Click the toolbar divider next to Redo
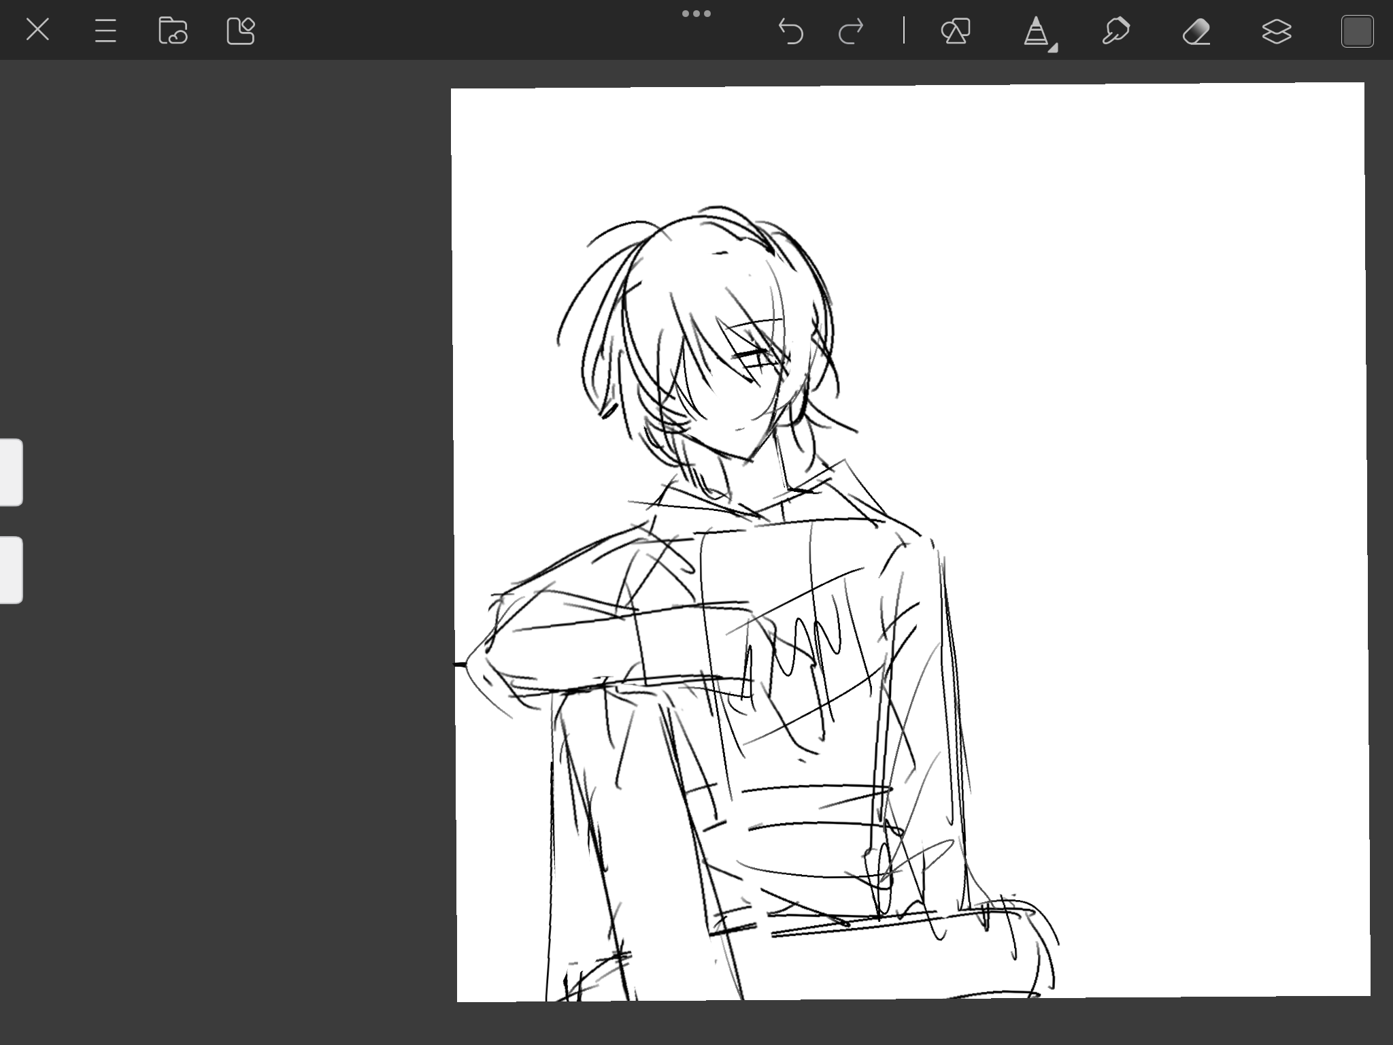Image resolution: width=1393 pixels, height=1045 pixels. click(904, 31)
